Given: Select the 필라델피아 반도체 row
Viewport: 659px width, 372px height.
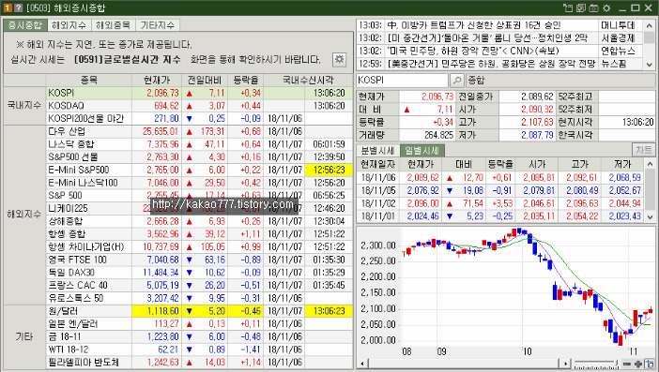Looking at the screenshot, I should tap(199, 363).
